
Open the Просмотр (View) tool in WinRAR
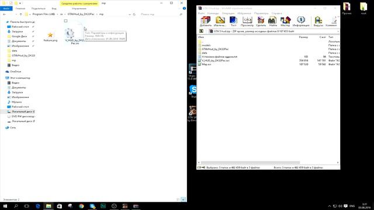click(247, 22)
